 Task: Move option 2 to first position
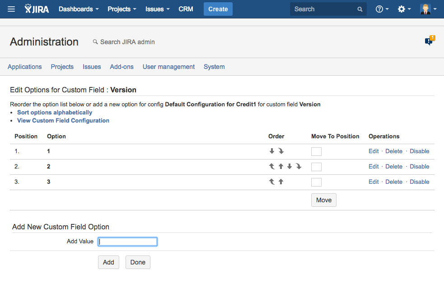pyautogui.click(x=272, y=167)
